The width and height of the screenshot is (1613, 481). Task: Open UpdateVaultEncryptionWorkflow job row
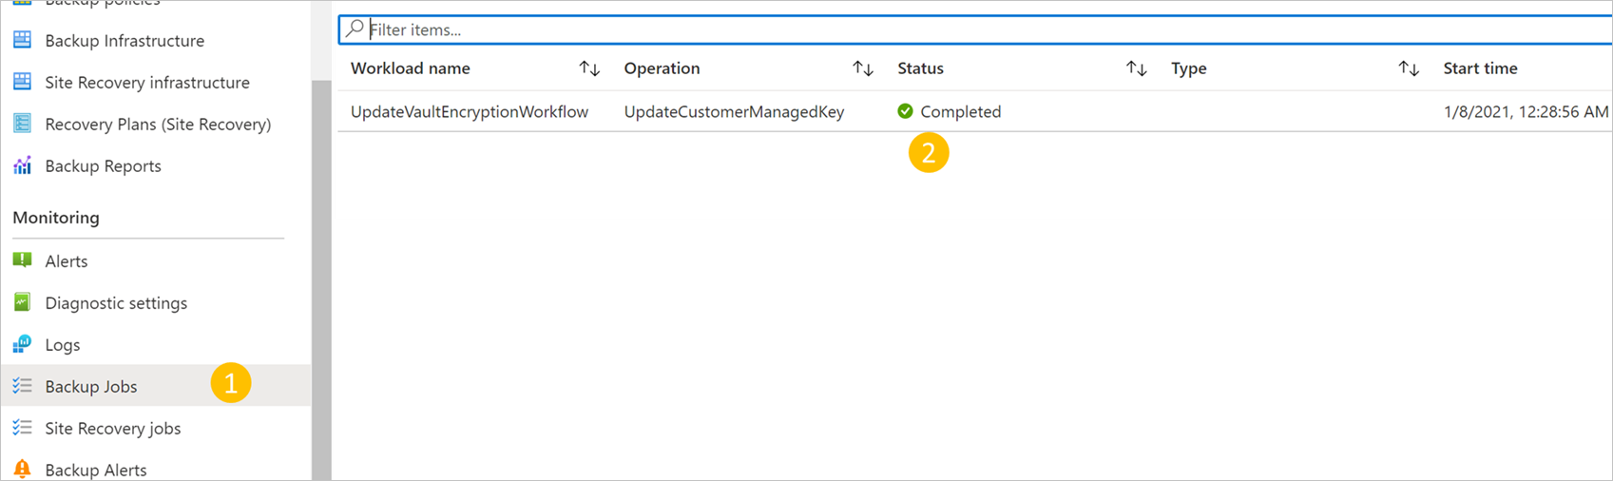point(470,111)
